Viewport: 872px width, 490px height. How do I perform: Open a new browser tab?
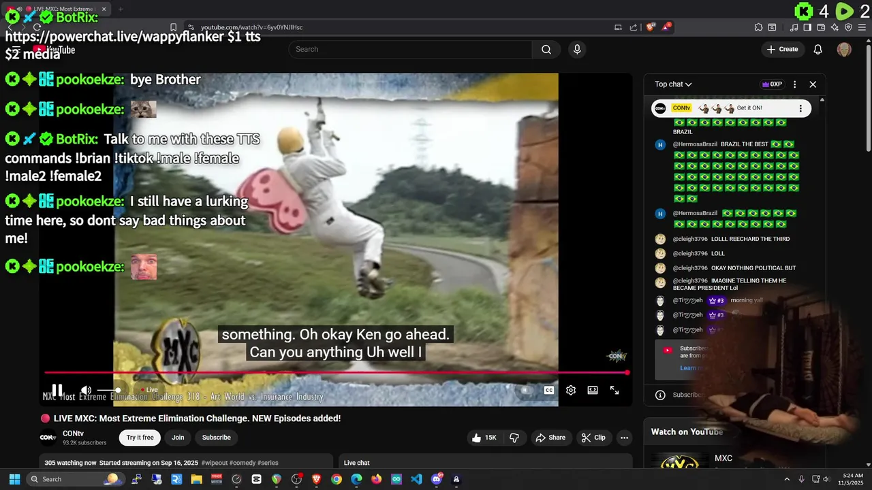point(121,9)
